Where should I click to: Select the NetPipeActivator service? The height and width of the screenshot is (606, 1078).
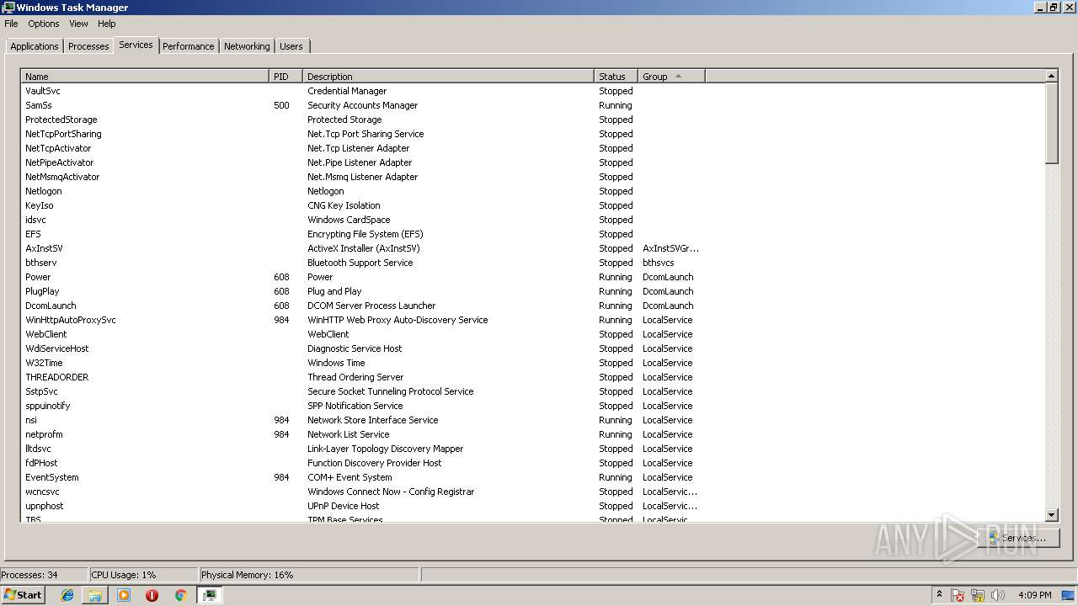click(x=60, y=162)
